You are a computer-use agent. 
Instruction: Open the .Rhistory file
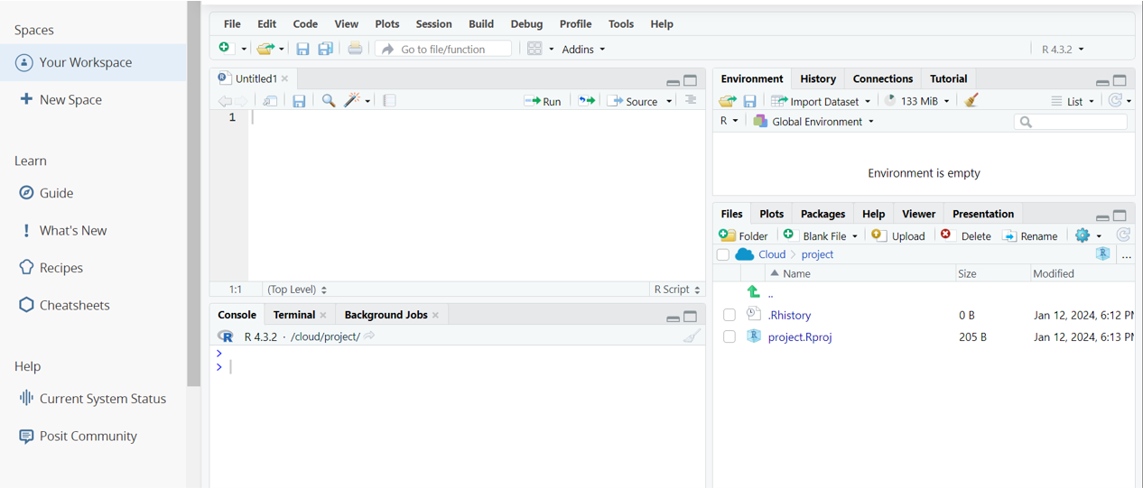click(789, 315)
